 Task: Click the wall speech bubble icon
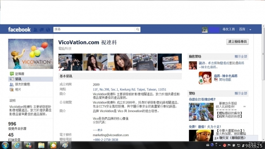tap(12, 74)
